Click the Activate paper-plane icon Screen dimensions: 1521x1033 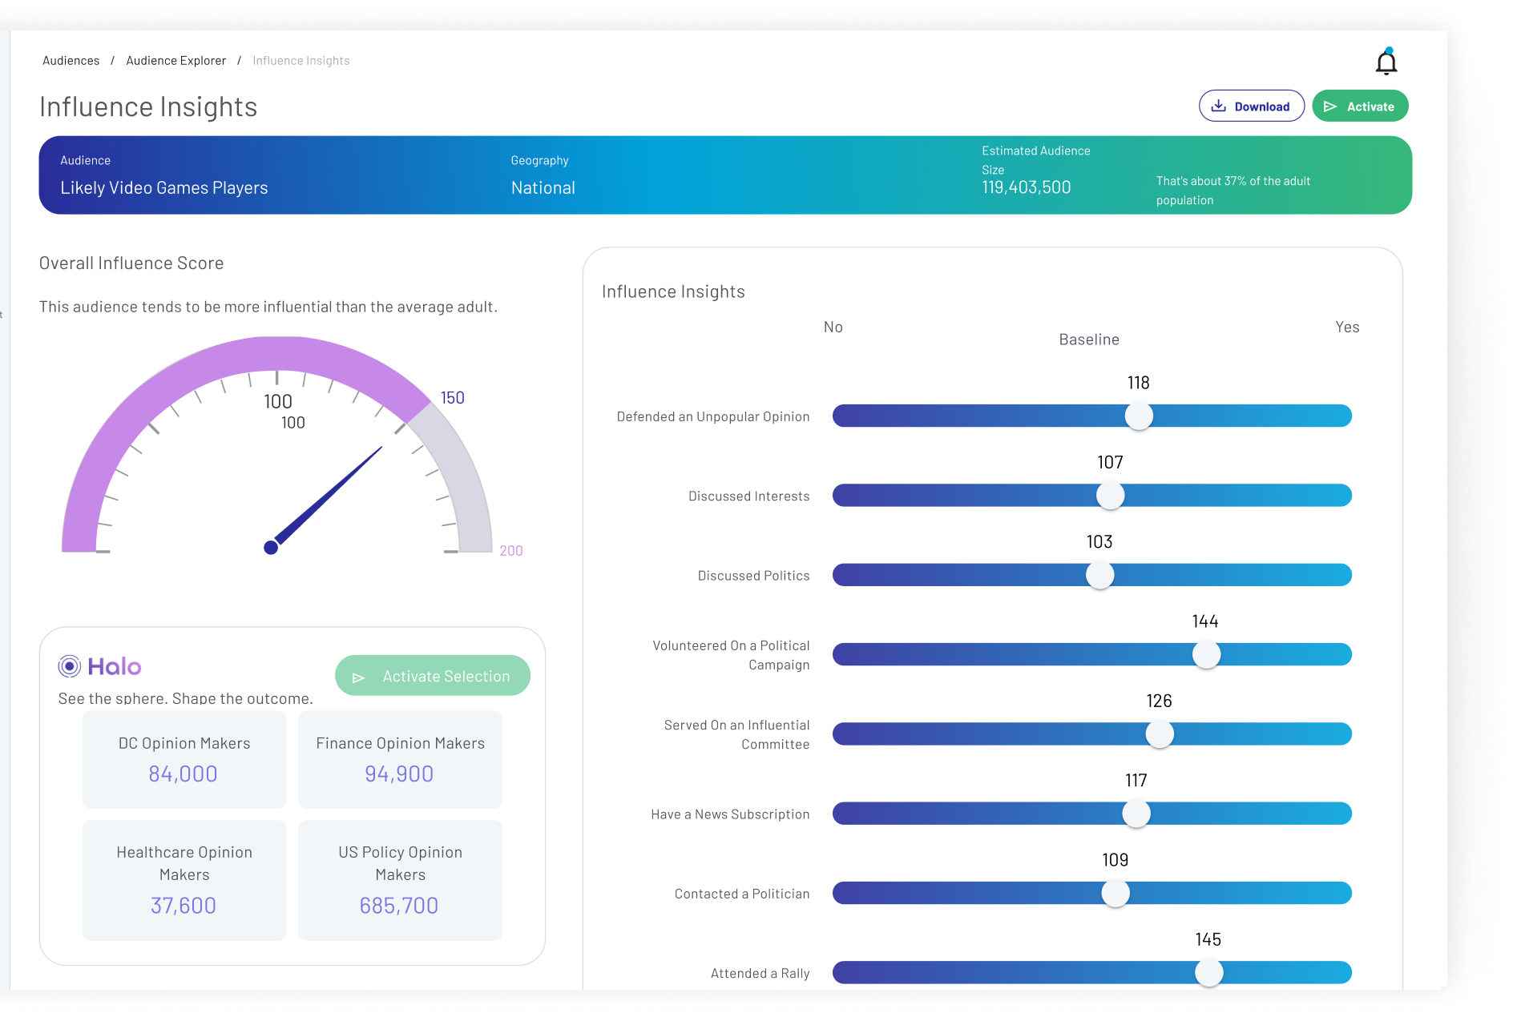click(1330, 107)
